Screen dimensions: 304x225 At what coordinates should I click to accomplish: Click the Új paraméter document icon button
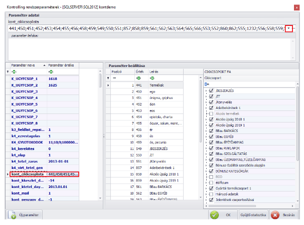click(25, 215)
